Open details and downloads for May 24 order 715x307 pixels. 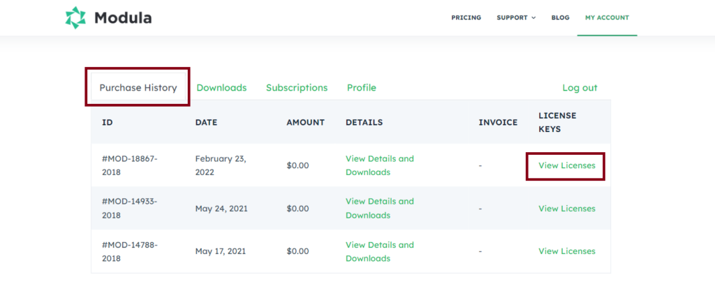pyautogui.click(x=379, y=208)
